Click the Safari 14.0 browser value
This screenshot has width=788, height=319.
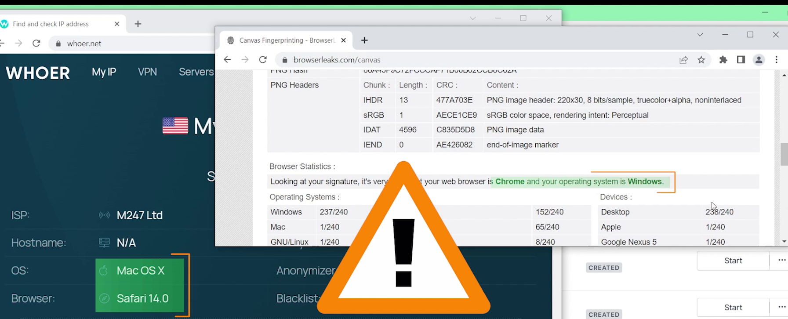click(x=143, y=298)
